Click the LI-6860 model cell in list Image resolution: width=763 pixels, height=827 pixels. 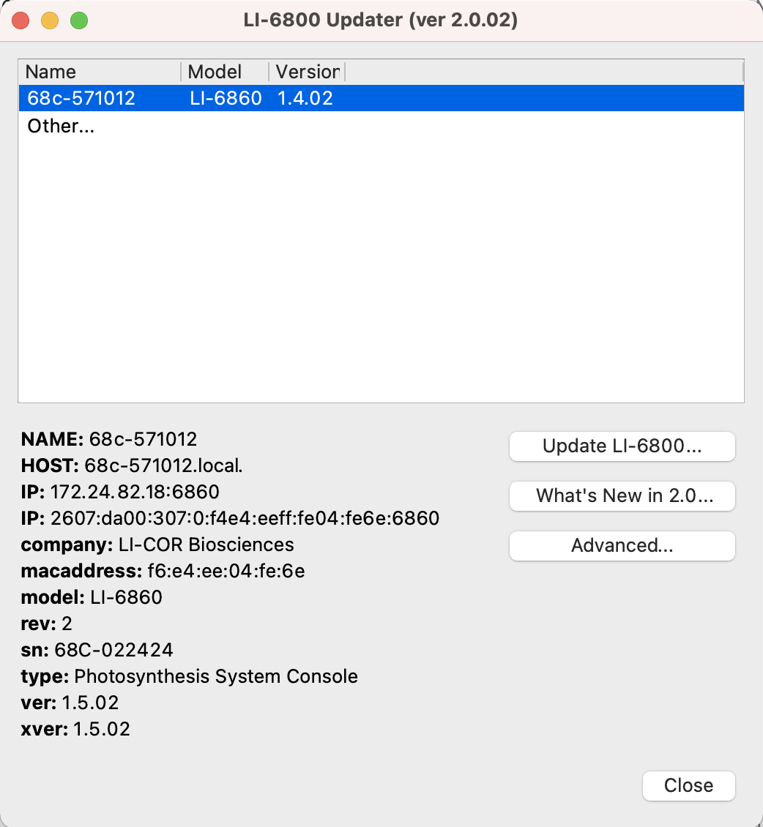pyautogui.click(x=225, y=98)
